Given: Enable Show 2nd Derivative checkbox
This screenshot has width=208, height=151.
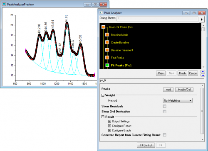Looking at the screenshot, I should pyautogui.click(x=165, y=112).
